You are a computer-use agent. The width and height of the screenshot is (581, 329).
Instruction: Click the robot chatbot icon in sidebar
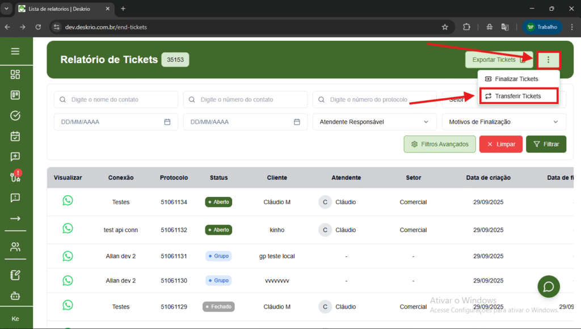pyautogui.click(x=15, y=296)
